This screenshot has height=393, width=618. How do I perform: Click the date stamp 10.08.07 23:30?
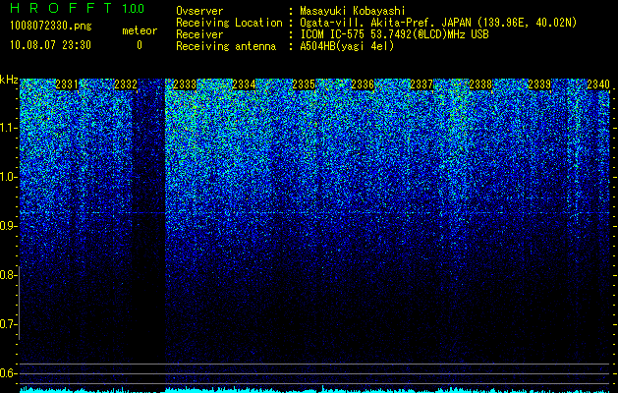(x=50, y=45)
